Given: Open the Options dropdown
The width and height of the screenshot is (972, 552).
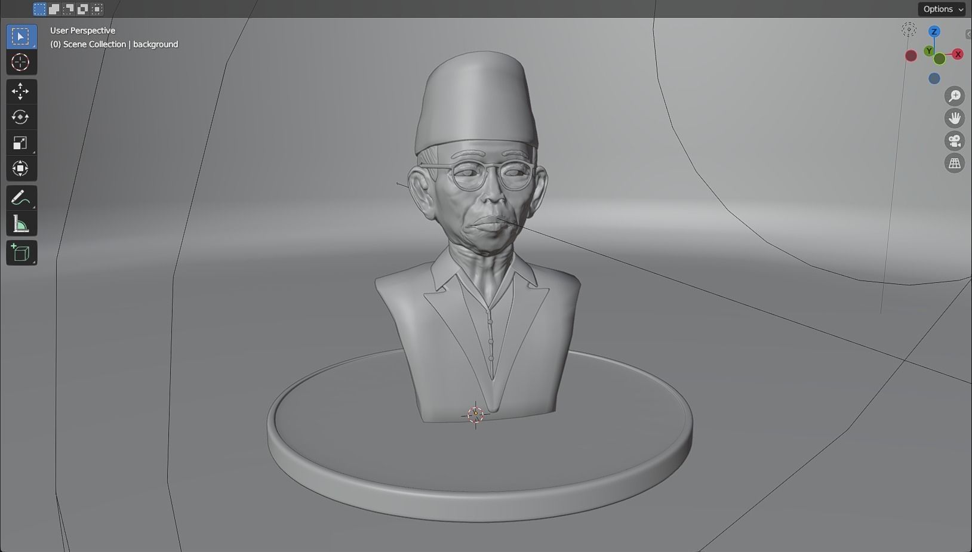Looking at the screenshot, I should click(942, 9).
